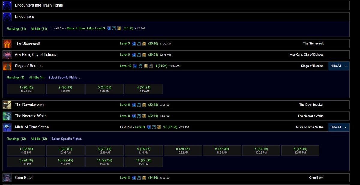Click the Grim Batol dungeon icon
360x185 pixels.
[x=7, y=178]
